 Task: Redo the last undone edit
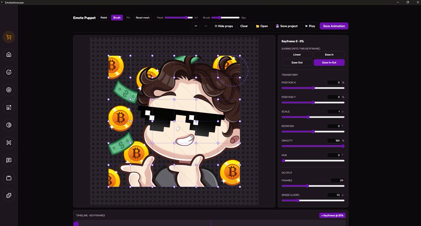point(206,26)
